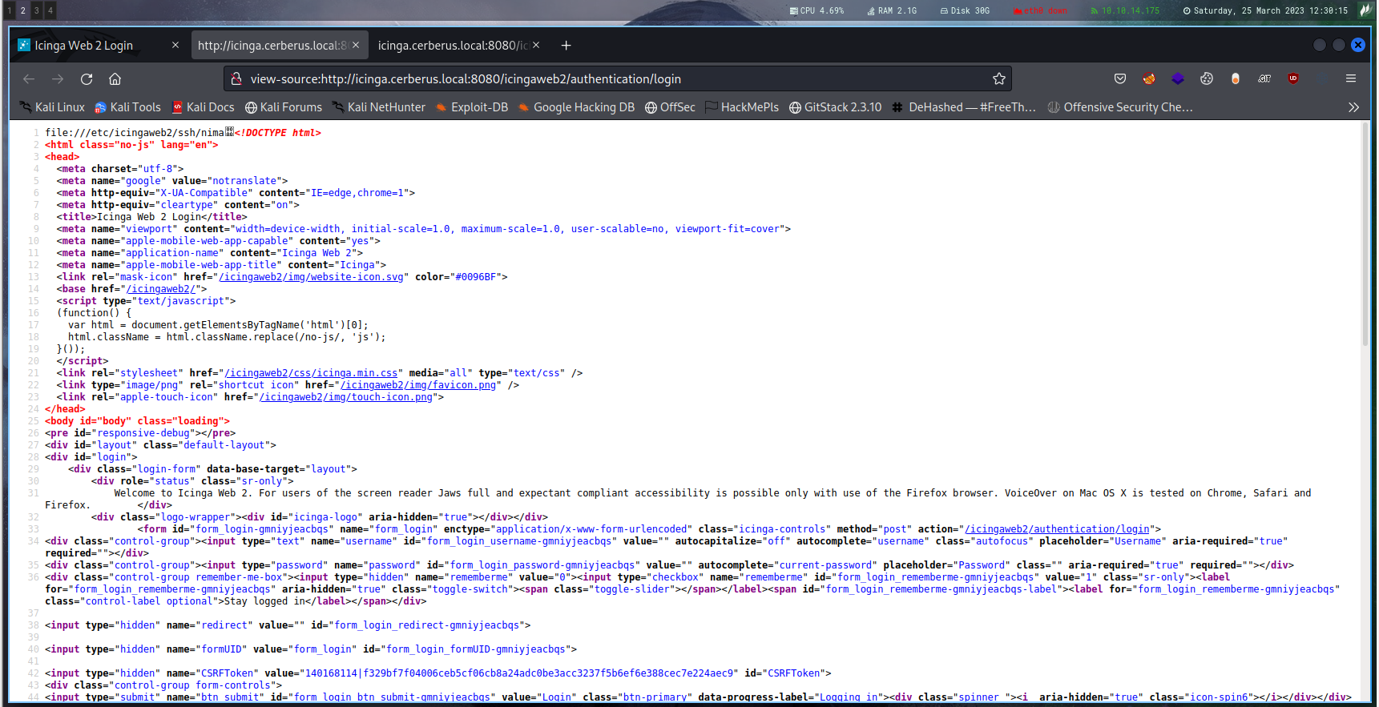The width and height of the screenshot is (1379, 707).
Task: Click the glasses extension icon in toolbar
Action: pos(1264,78)
